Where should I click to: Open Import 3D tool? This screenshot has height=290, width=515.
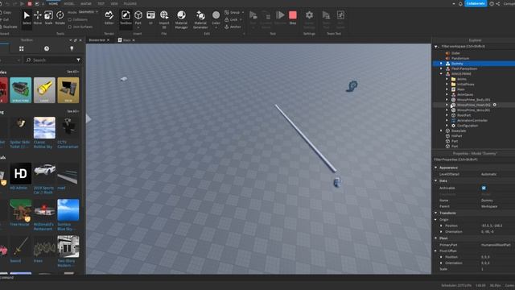[164, 19]
